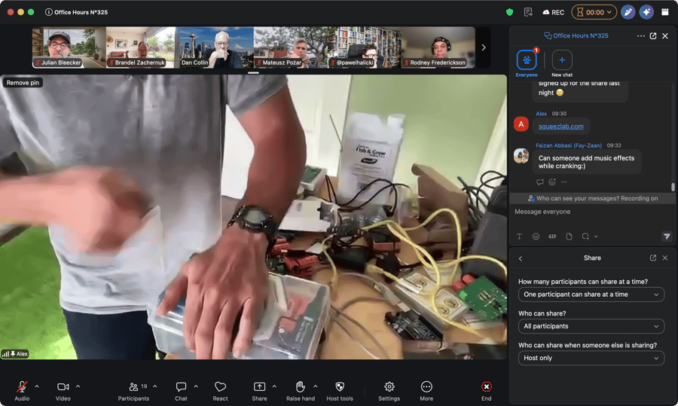Open screenshot capture in chat composer

585,237
